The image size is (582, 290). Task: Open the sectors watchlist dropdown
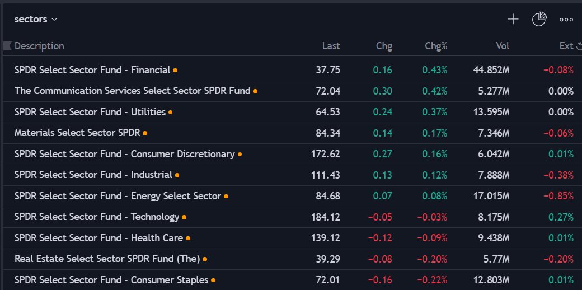36,19
